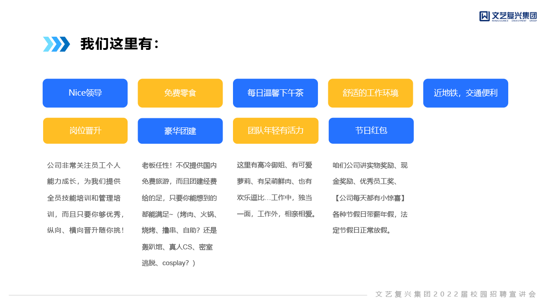Click the blue Nice领导 button
The height and width of the screenshot is (306, 545).
click(85, 93)
